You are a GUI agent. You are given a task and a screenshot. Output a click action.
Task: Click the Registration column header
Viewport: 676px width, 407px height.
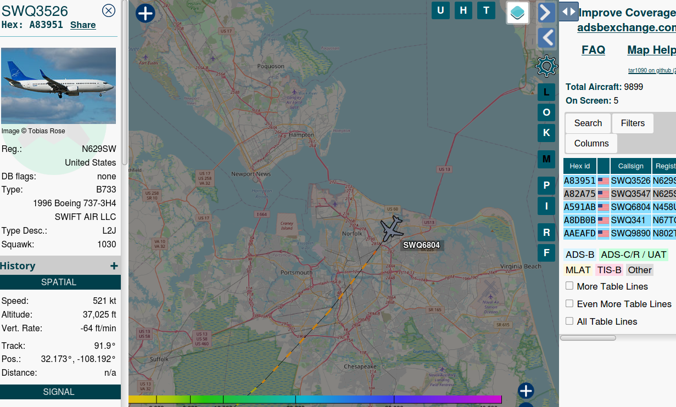pos(664,166)
